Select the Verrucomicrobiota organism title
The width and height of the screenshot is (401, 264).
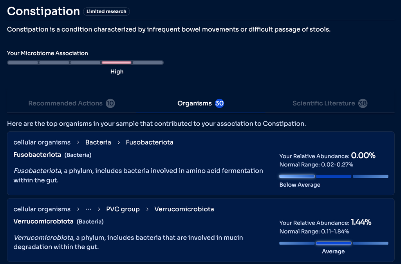click(43, 221)
